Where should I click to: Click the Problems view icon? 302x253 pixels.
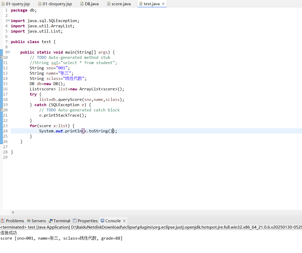click(x=3, y=221)
